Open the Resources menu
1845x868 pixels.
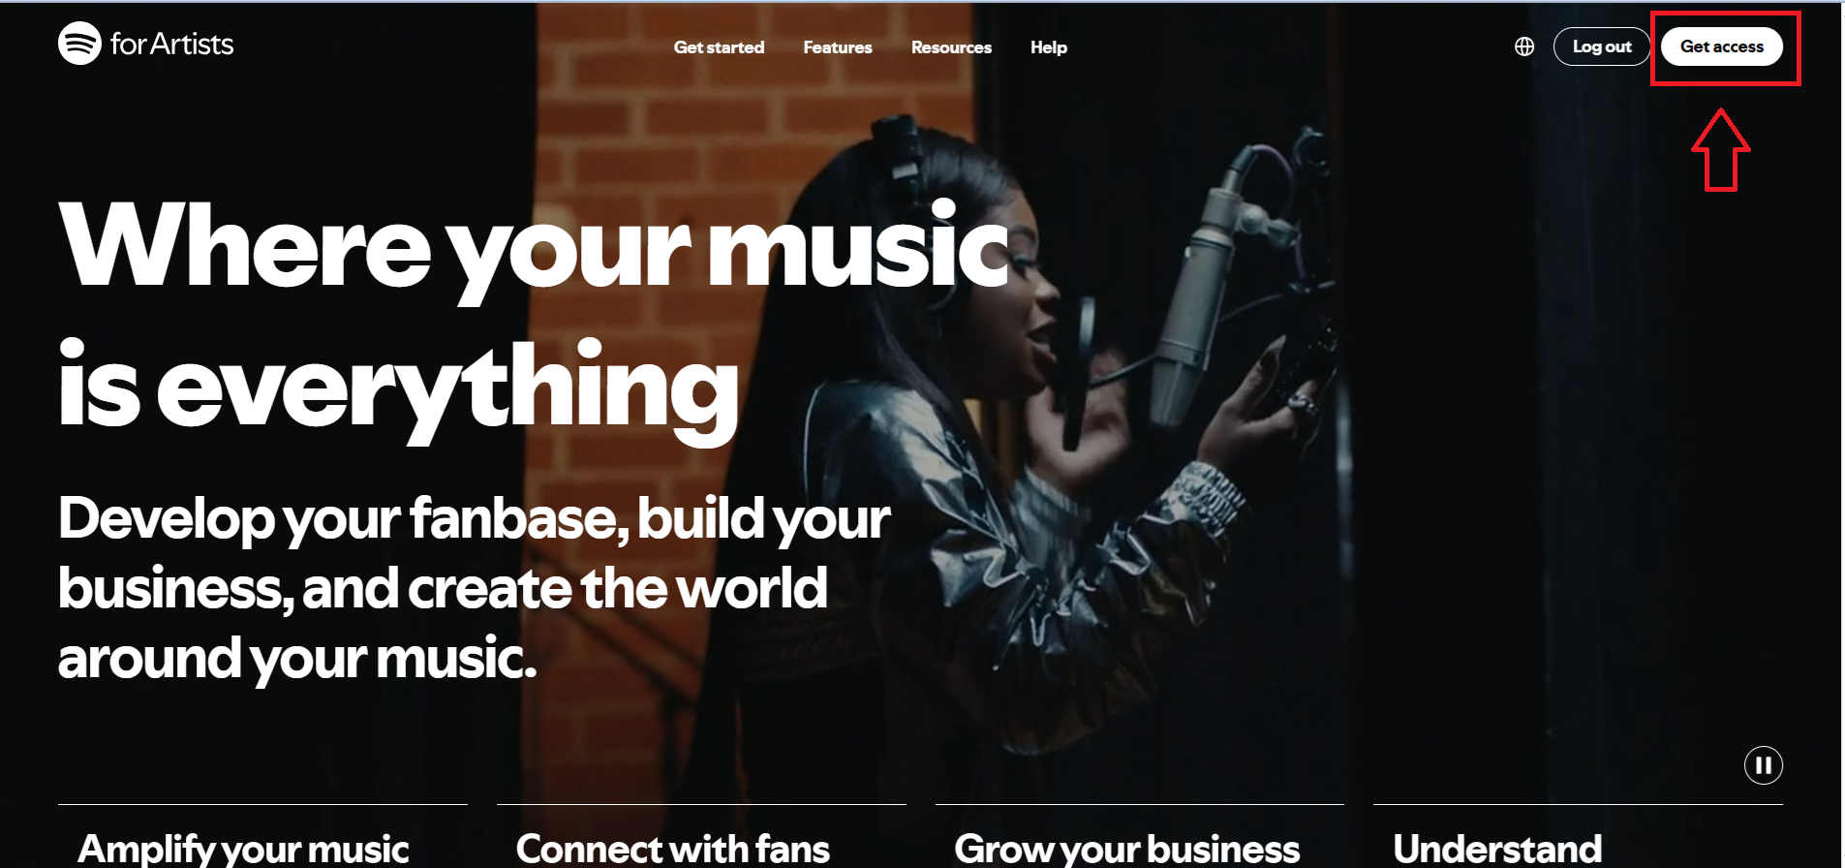951,47
